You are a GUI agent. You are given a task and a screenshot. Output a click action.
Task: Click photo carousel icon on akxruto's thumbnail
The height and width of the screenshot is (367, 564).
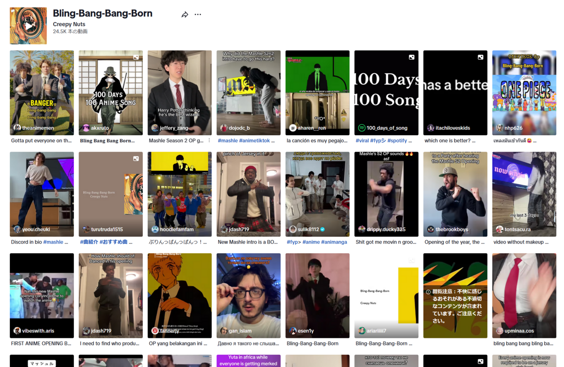tap(136, 57)
